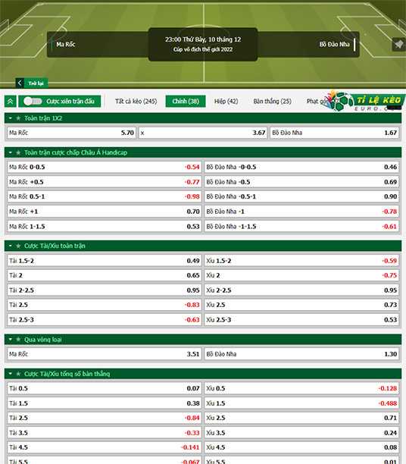Collapse the Toàn trận 1X2 section arrow

coord(11,118)
